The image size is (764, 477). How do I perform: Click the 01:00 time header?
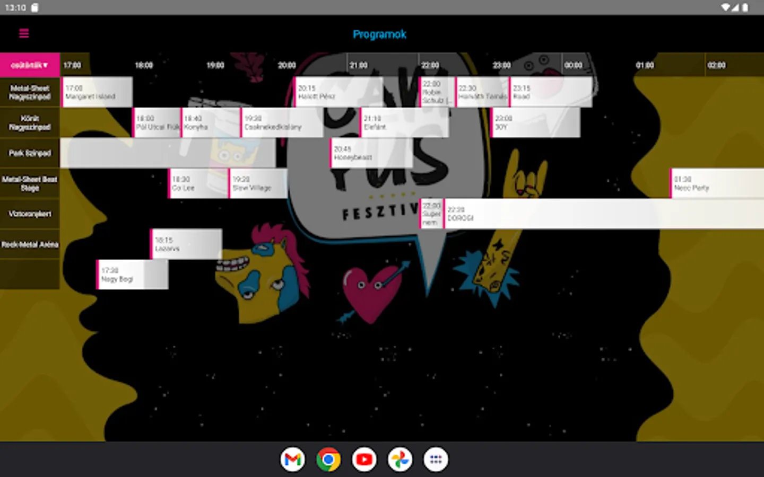pos(645,65)
